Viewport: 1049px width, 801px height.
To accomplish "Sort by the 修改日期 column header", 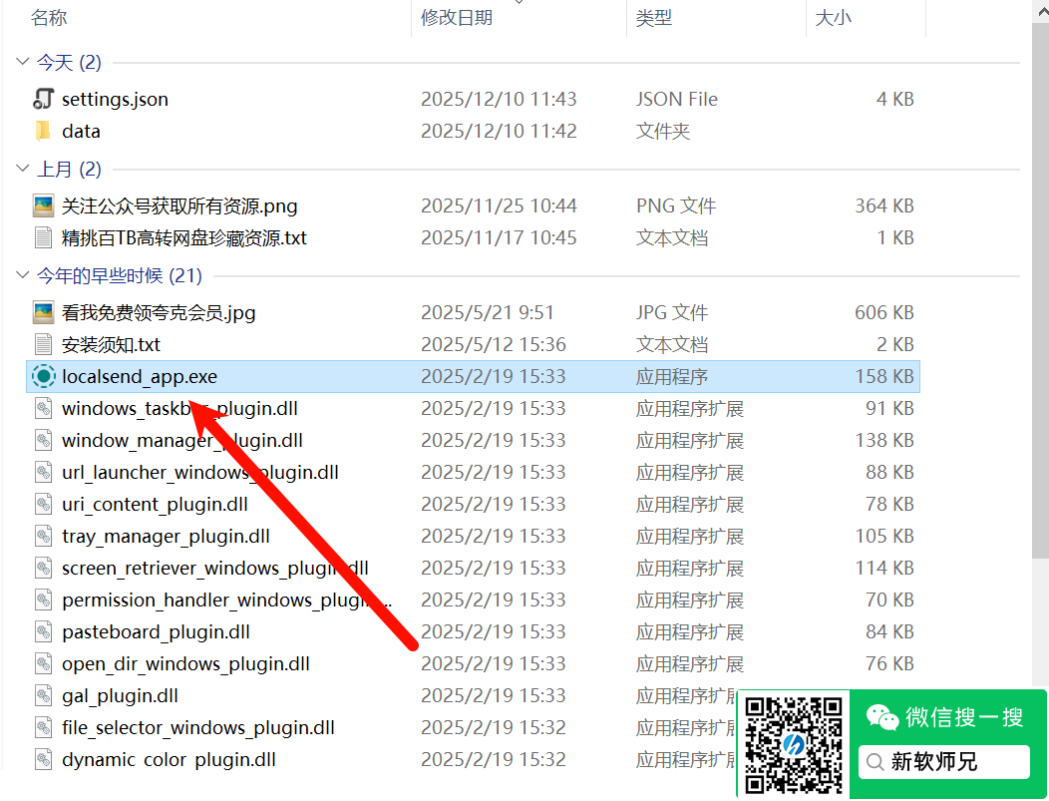I will [x=456, y=17].
